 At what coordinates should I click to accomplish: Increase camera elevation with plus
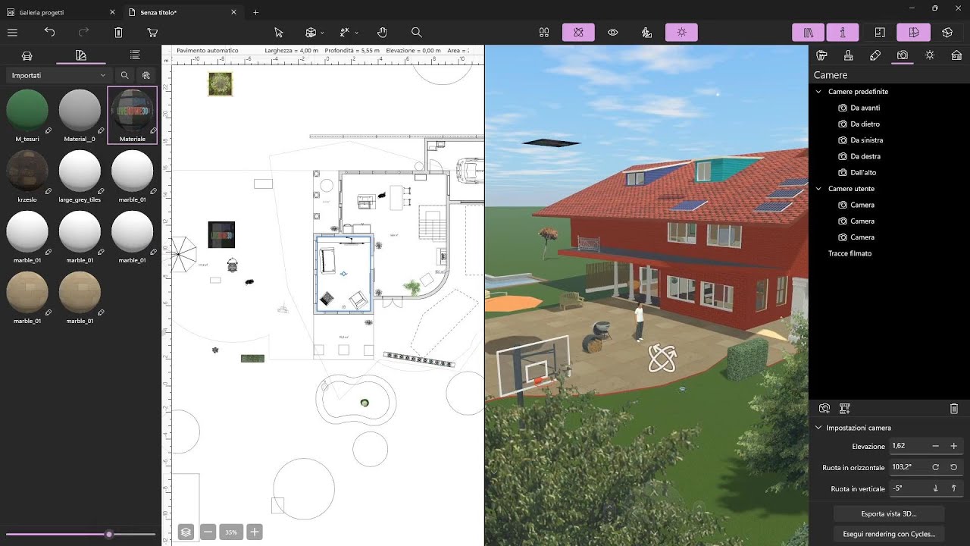point(954,447)
